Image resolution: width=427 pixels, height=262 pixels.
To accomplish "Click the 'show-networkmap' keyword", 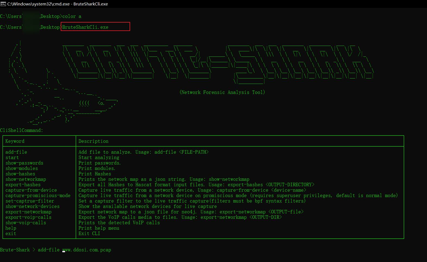I will pyautogui.click(x=26, y=179).
